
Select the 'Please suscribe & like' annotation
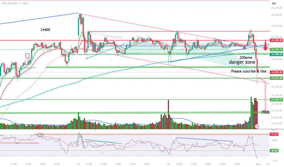click(249, 71)
